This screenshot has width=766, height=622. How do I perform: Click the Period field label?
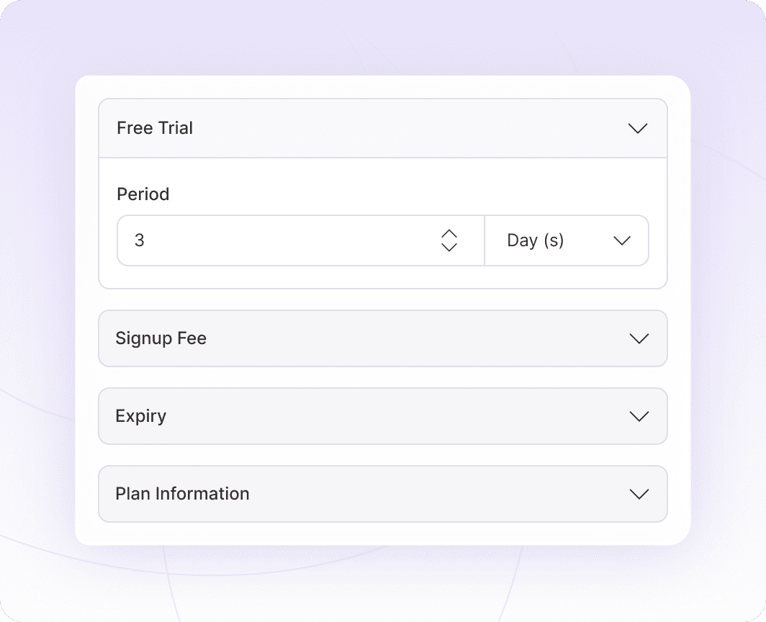click(143, 194)
